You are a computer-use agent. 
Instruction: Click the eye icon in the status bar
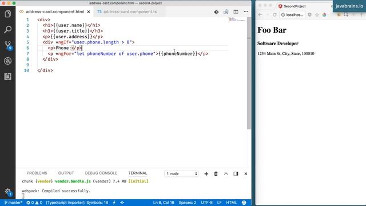click(122, 203)
